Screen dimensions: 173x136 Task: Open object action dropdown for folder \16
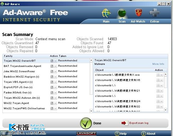(160, 80)
